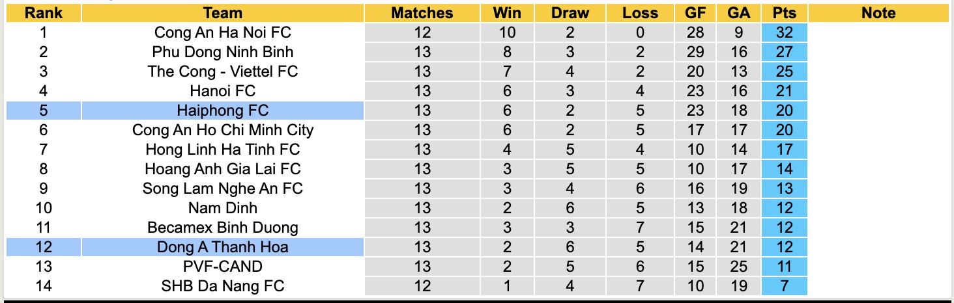Click Song Lam Nghe An FC

click(x=223, y=189)
